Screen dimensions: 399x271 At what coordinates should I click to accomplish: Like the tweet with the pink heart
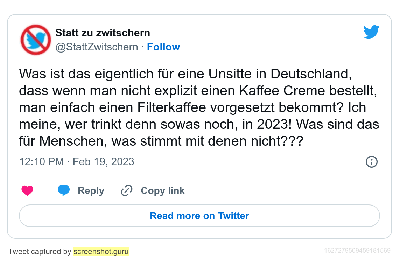27,191
